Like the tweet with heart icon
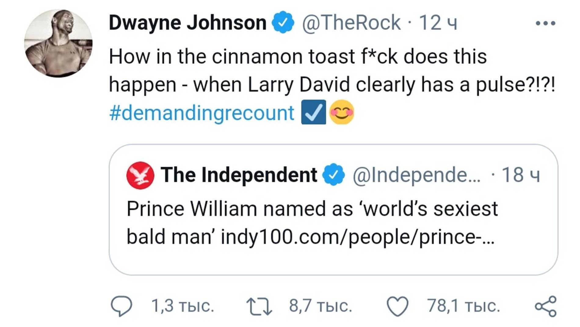 click(x=397, y=306)
